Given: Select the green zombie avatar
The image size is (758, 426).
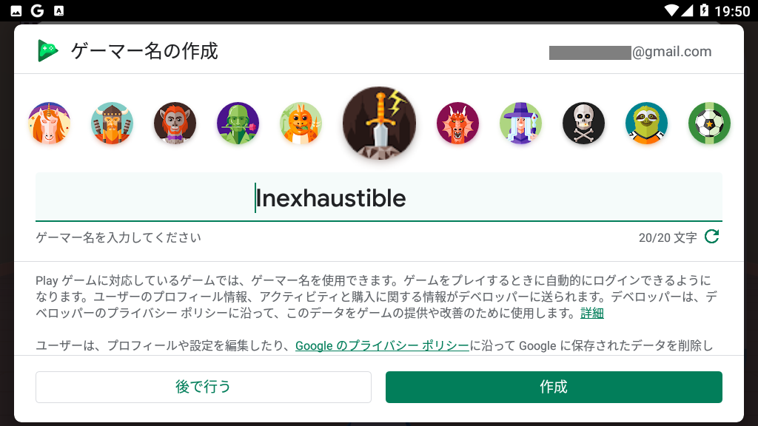Looking at the screenshot, I should [x=238, y=124].
